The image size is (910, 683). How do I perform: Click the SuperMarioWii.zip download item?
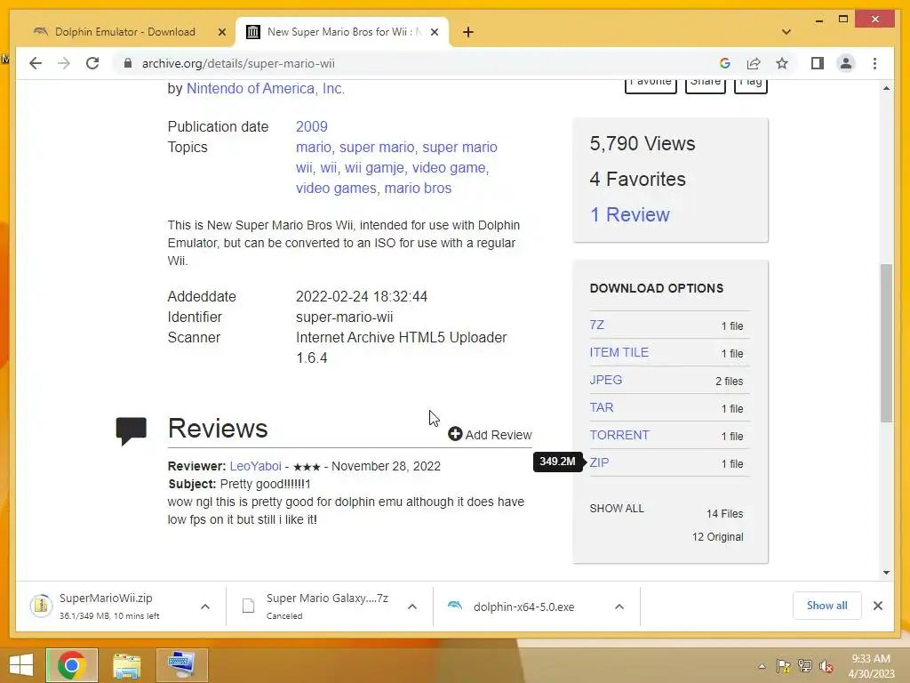tap(110, 607)
